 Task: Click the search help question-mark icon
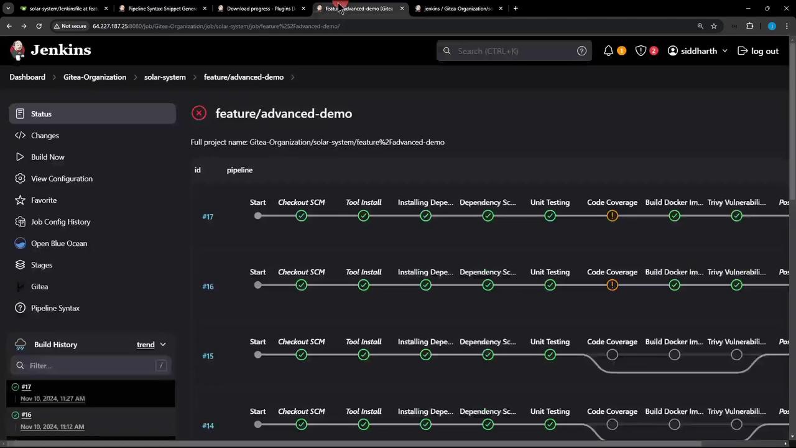[581, 51]
